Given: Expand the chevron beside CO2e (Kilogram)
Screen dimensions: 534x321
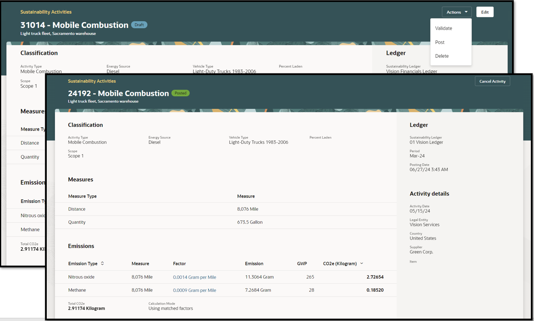Looking at the screenshot, I should 362,264.
